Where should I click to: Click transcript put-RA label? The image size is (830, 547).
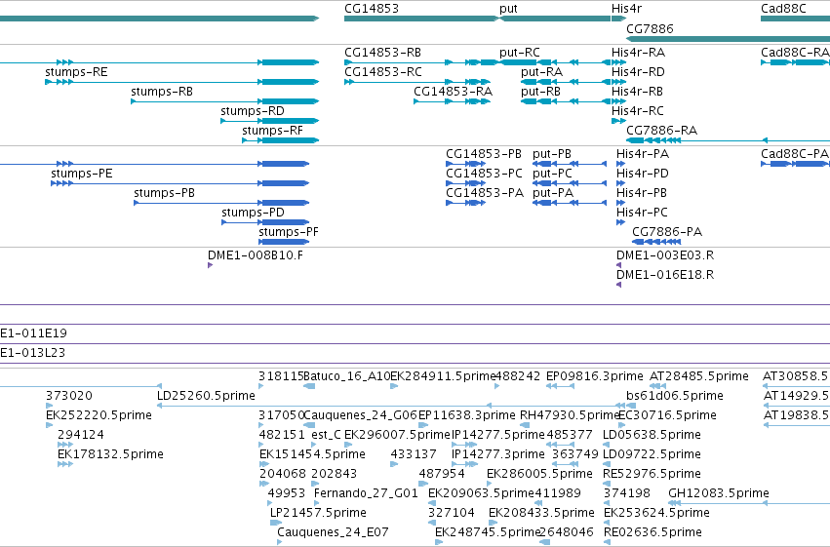(541, 72)
